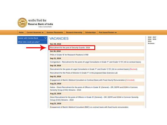
Task: Click the 'Aug 22, 2018' date heading
Action: pyautogui.click(x=55, y=94)
